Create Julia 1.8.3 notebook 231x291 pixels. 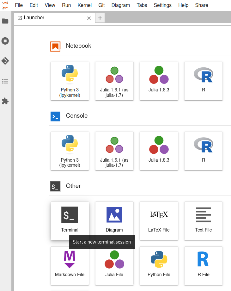[159, 81]
